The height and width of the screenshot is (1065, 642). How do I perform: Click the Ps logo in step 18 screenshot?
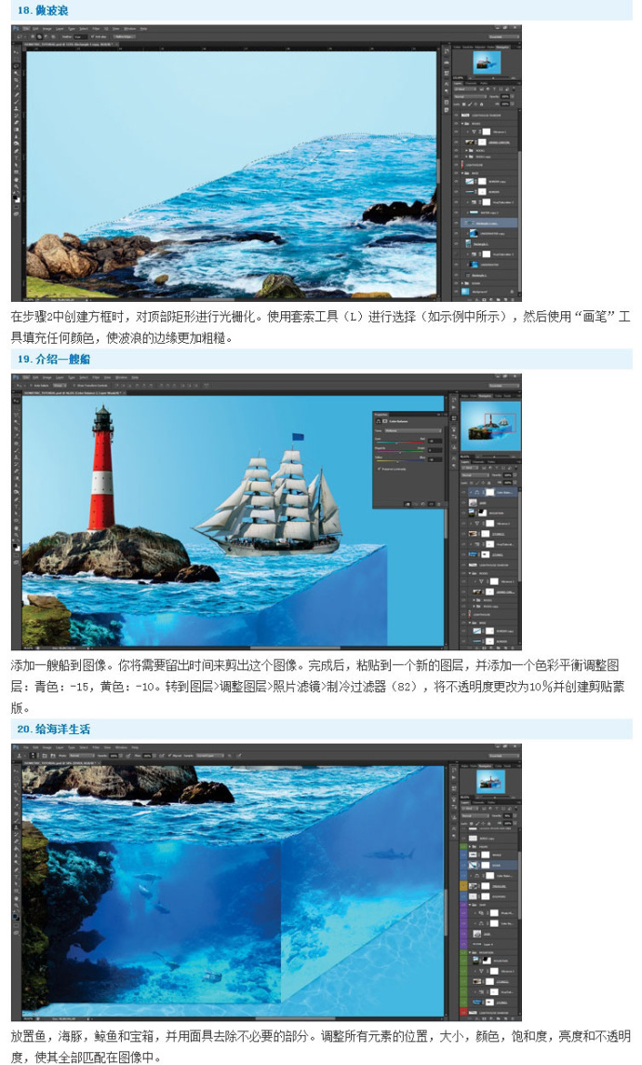[16, 29]
